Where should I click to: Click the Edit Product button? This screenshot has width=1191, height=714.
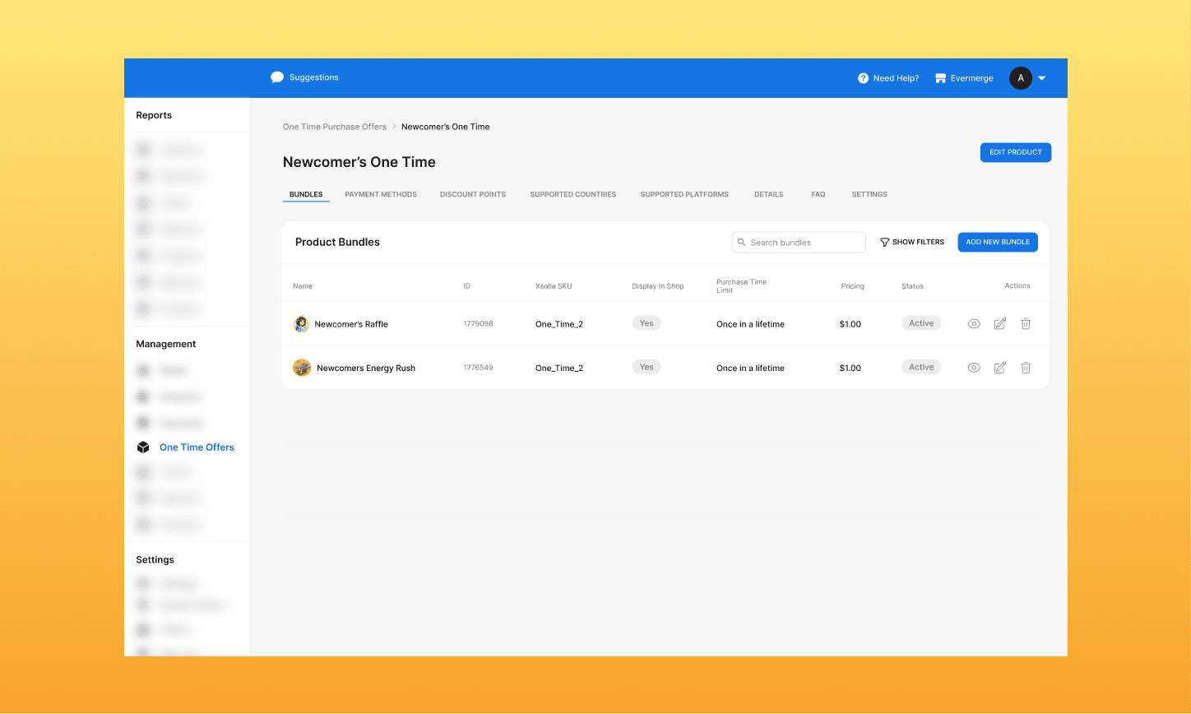[1016, 152]
